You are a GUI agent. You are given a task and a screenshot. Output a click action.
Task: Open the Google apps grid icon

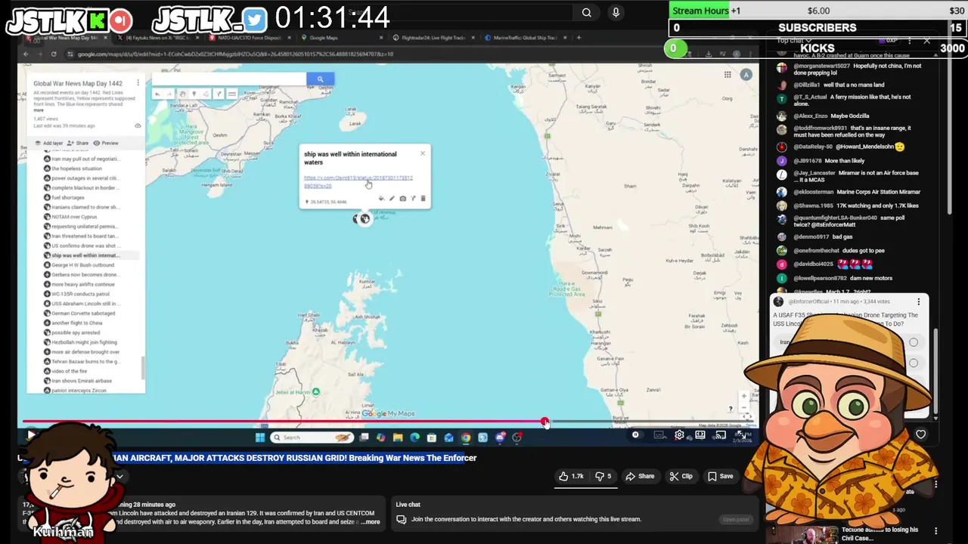[728, 74]
